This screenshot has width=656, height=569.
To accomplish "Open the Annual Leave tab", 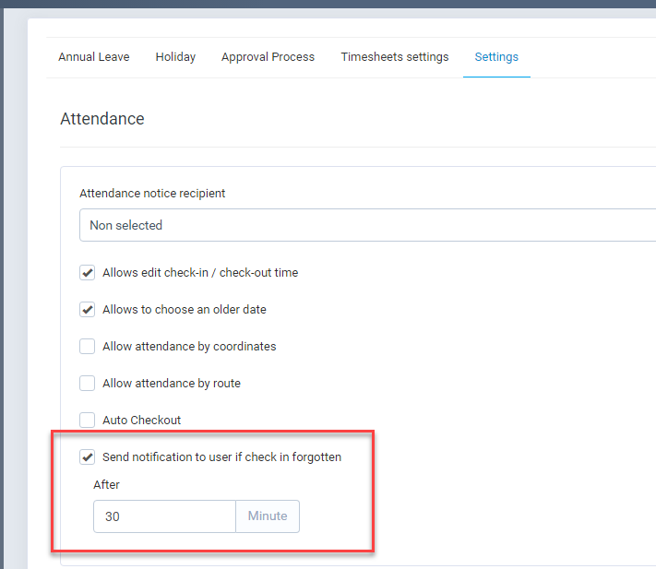I will [x=94, y=57].
